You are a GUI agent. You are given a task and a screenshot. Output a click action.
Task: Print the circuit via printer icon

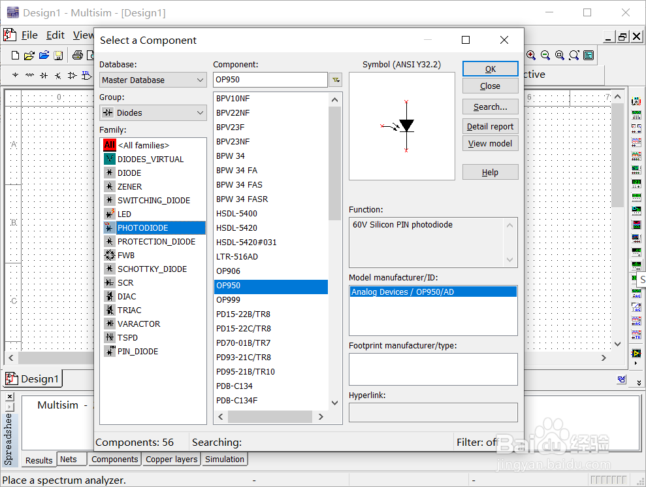[78, 55]
